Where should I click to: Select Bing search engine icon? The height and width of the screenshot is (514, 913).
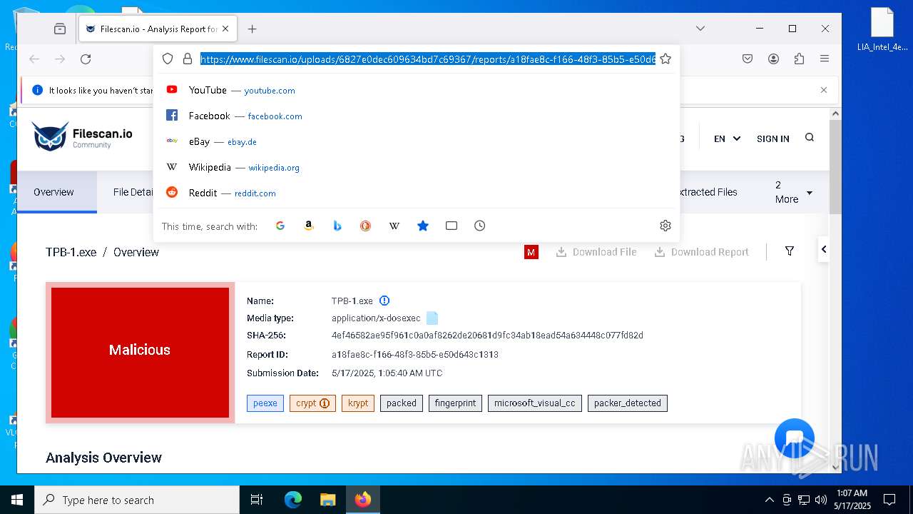click(337, 226)
